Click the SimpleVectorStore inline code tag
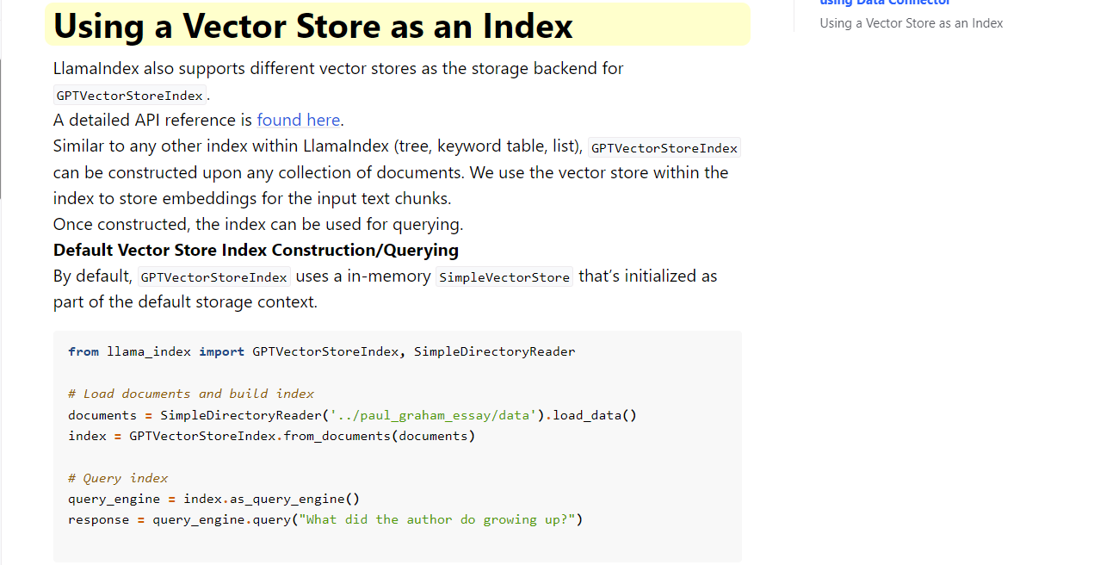 click(504, 277)
